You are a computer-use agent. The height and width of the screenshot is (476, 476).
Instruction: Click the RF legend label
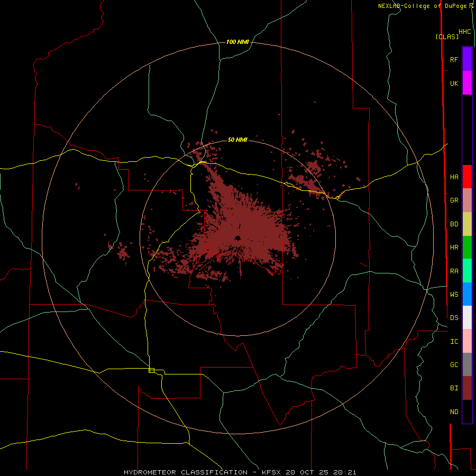pyautogui.click(x=454, y=59)
